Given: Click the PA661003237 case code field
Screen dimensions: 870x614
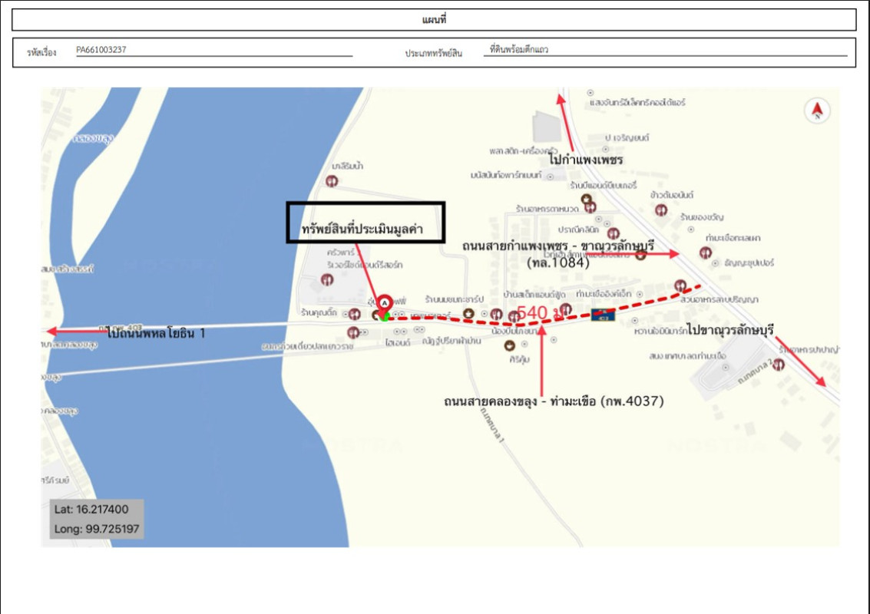Looking at the screenshot, I should pos(214,50).
